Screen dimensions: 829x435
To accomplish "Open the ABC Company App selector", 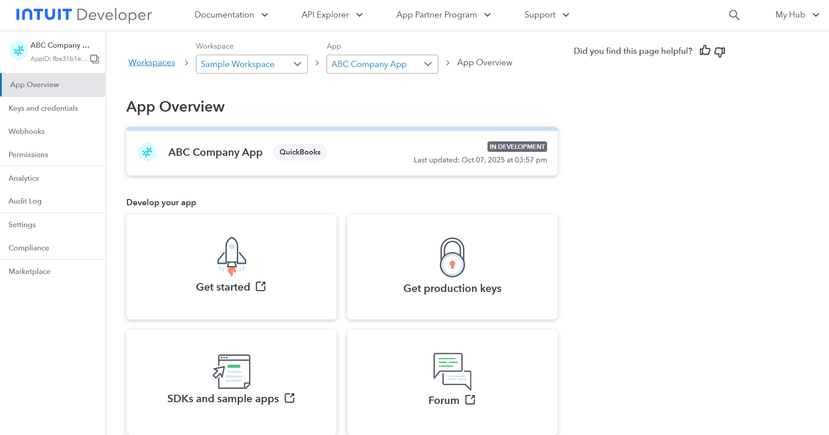I will pos(382,64).
